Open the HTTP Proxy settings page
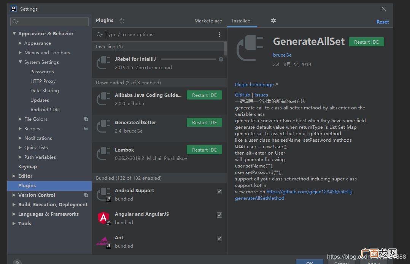Screen dimensions: 410x264 (43, 81)
